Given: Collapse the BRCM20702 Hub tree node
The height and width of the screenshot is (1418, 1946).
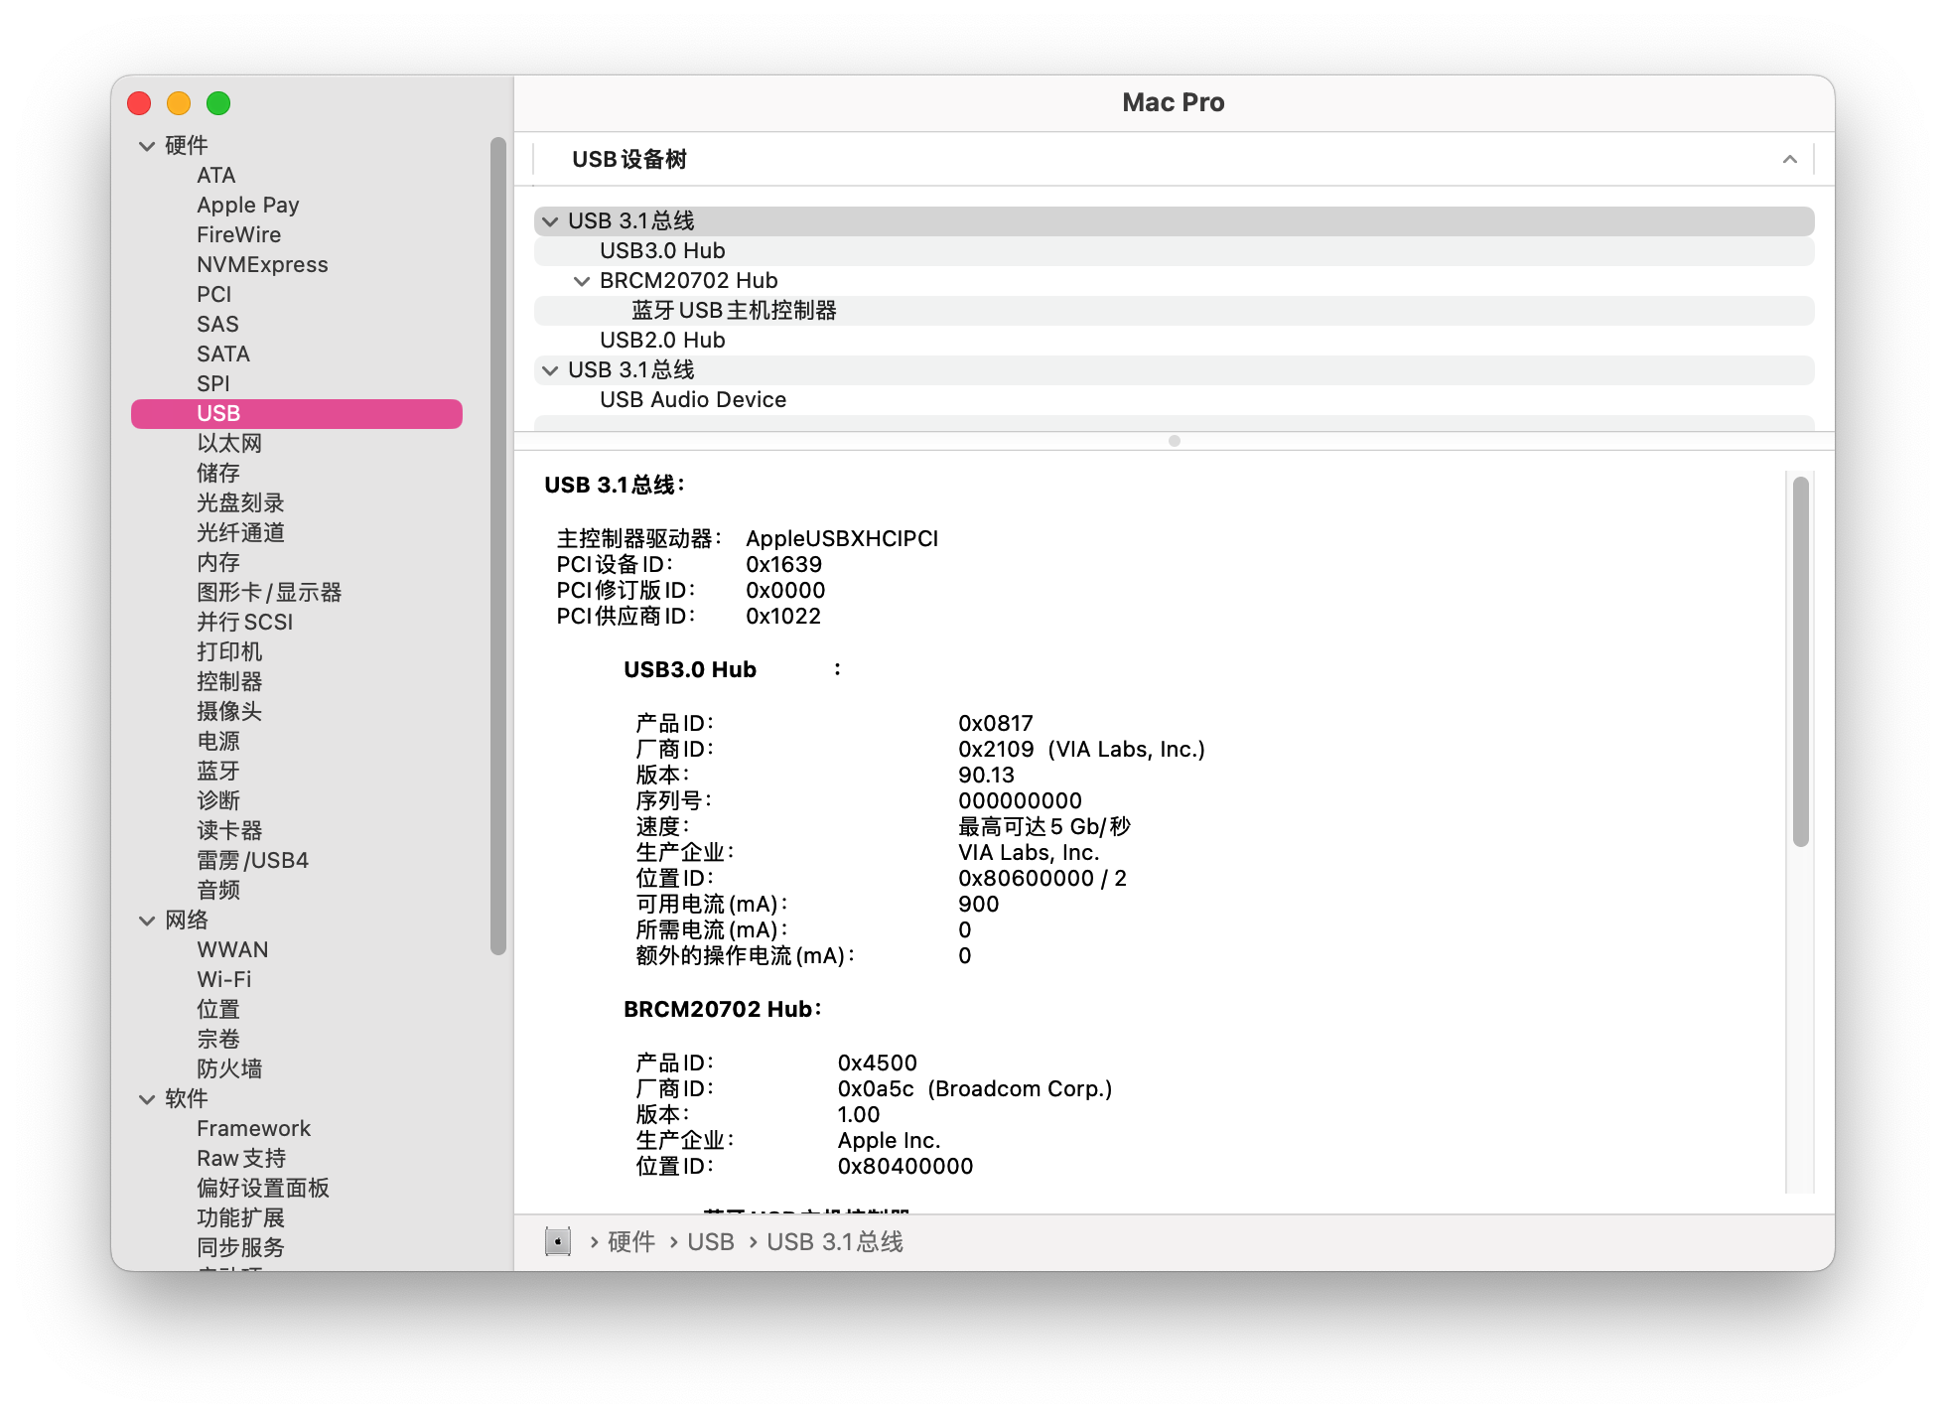Looking at the screenshot, I should (x=582, y=281).
